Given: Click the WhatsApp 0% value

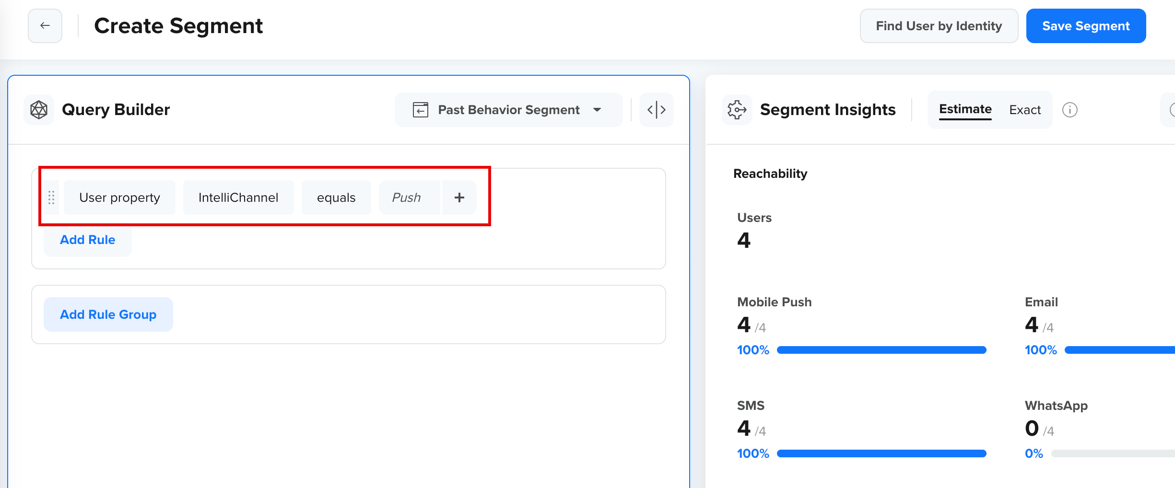Looking at the screenshot, I should 1034,453.
